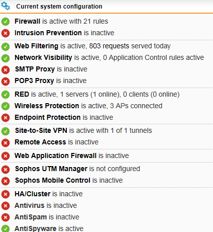The image size is (213, 232).
Task: Click the red status icon beside Intrusion Prevention
Action: tap(6, 33)
